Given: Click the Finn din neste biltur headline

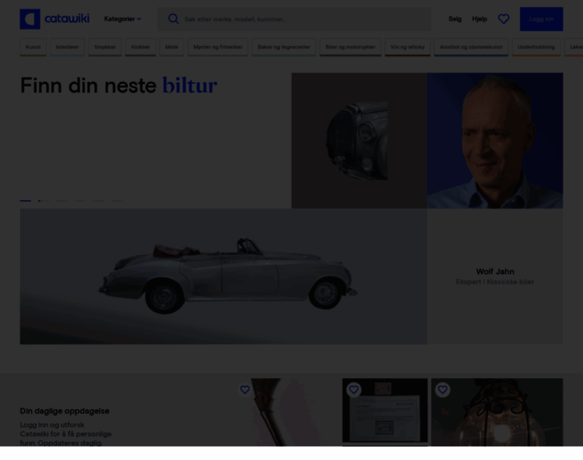Looking at the screenshot, I should tap(119, 85).
